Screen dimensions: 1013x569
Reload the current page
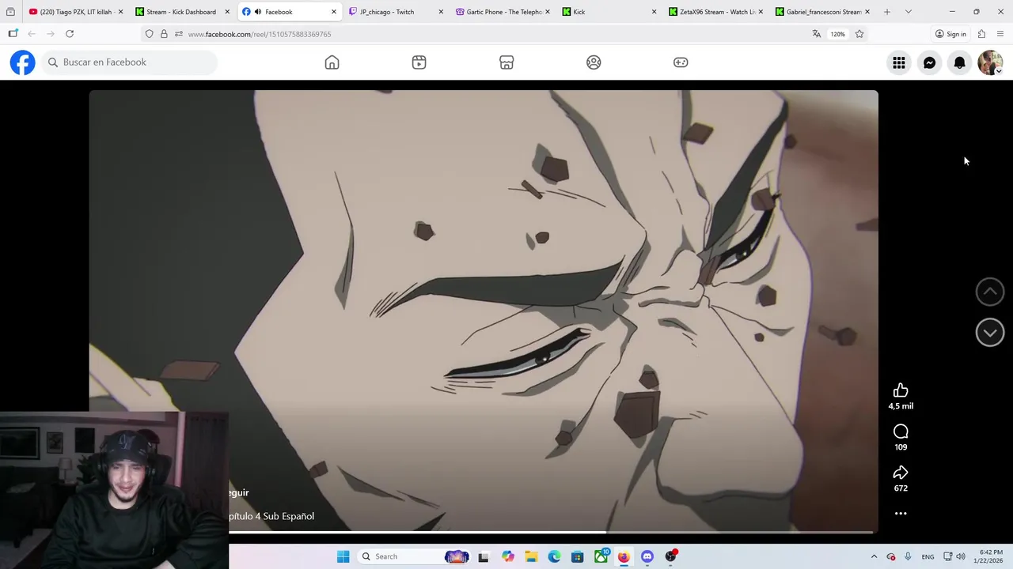(70, 34)
